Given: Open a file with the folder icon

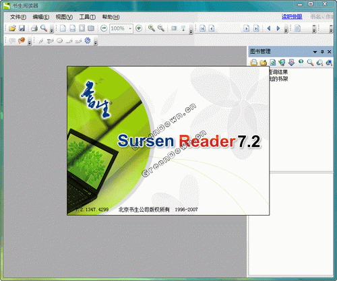Looking at the screenshot, I should (x=12, y=28).
